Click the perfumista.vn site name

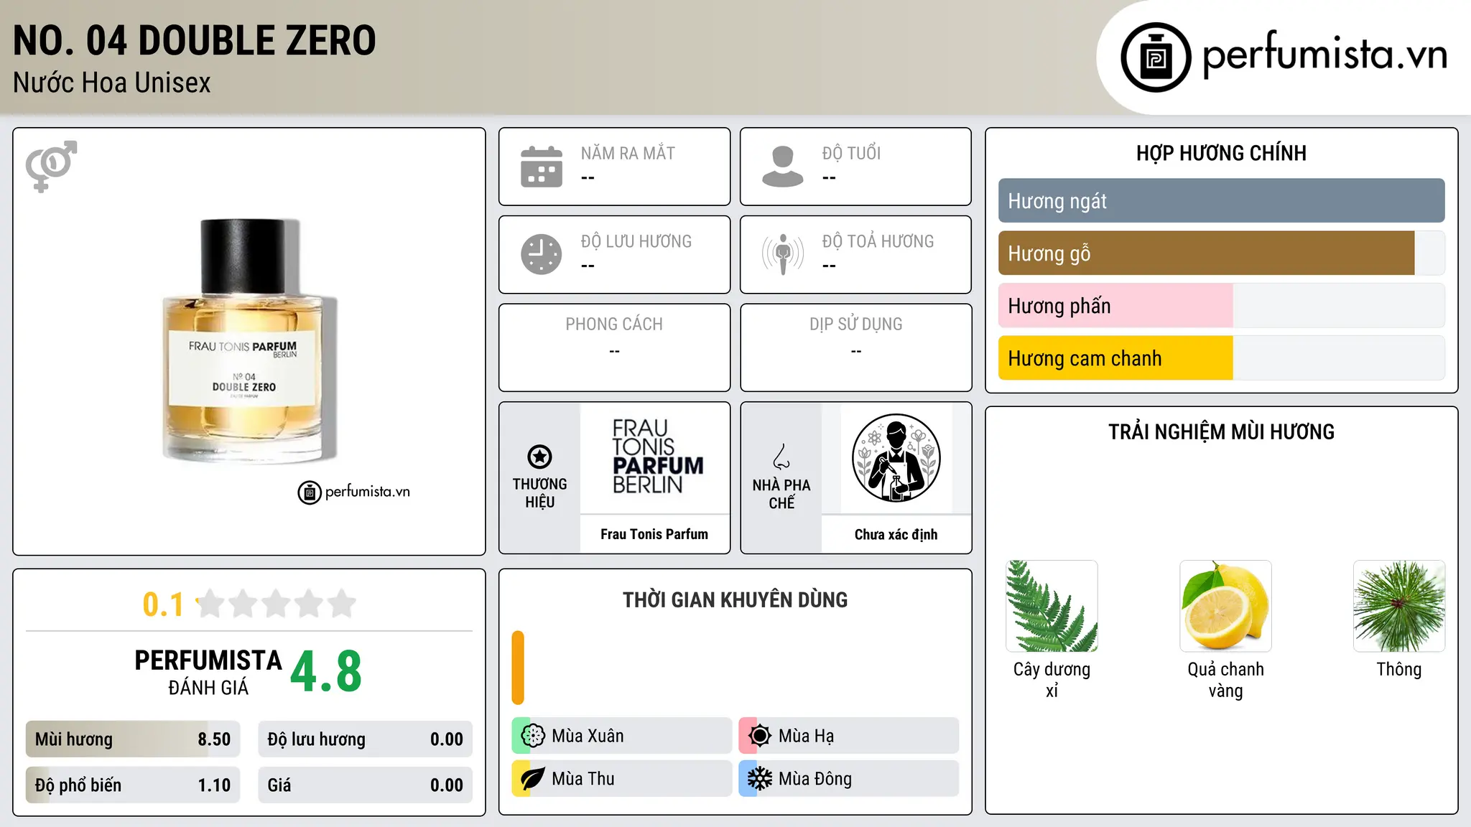pos(1325,54)
